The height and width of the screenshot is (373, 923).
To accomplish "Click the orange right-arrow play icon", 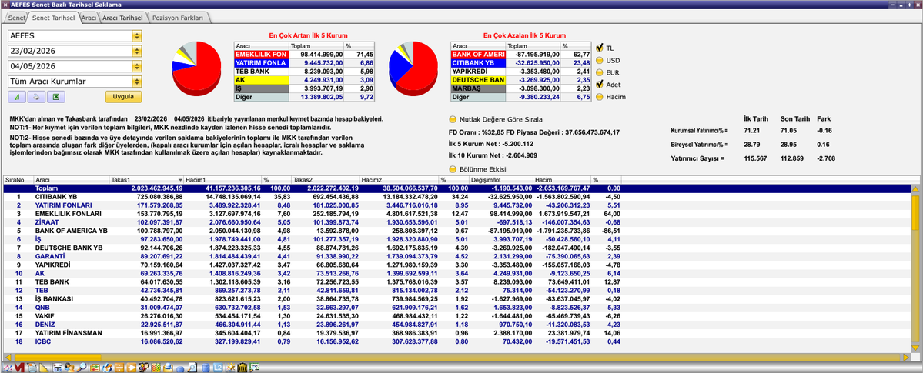I will [x=132, y=368].
